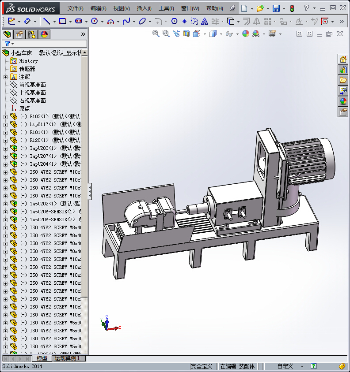Open Design Library task pane
350x372 pixels.
pyautogui.click(x=343, y=70)
